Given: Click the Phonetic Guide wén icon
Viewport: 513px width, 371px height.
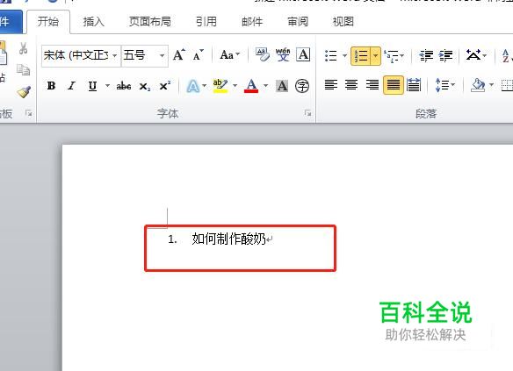Looking at the screenshot, I should point(283,54).
